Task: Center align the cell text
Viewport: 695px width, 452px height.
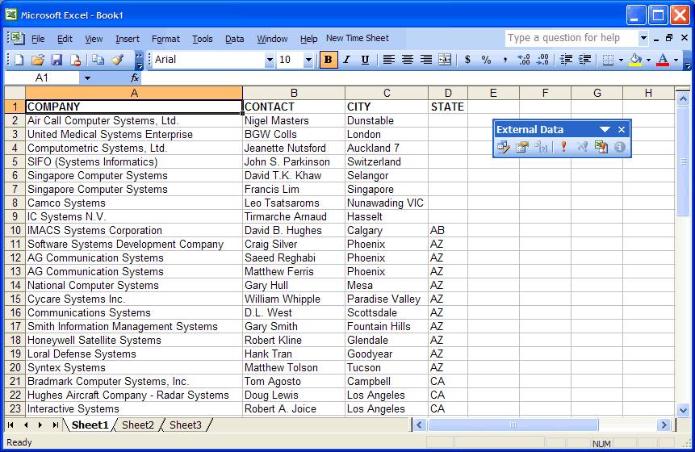Action: 408,60
